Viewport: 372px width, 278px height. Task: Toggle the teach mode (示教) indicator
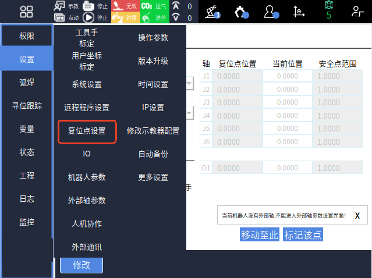coord(66,6)
